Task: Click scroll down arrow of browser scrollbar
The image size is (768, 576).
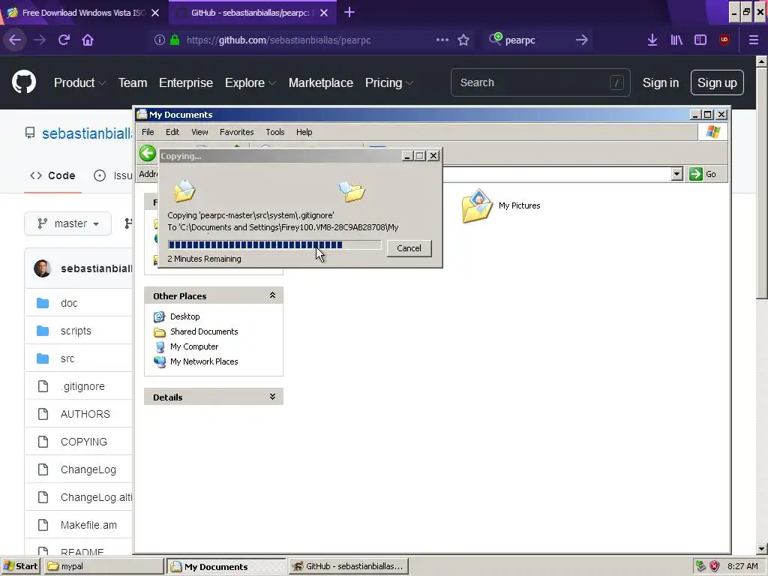Action: (x=761, y=549)
